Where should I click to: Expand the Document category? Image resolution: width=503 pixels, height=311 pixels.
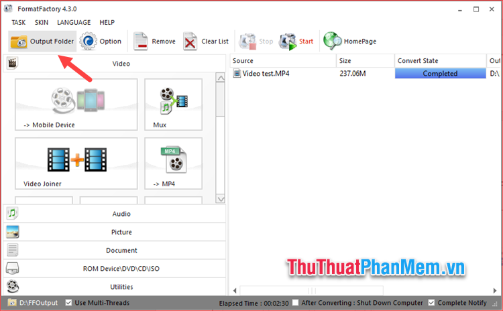(x=115, y=250)
